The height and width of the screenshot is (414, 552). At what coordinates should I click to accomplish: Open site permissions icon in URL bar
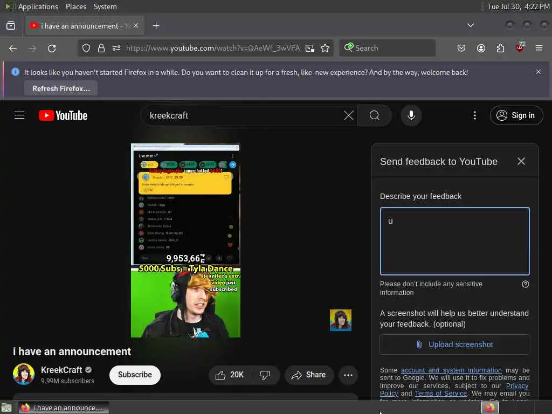click(116, 48)
